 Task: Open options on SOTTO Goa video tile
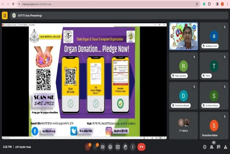(x=194, y=27)
